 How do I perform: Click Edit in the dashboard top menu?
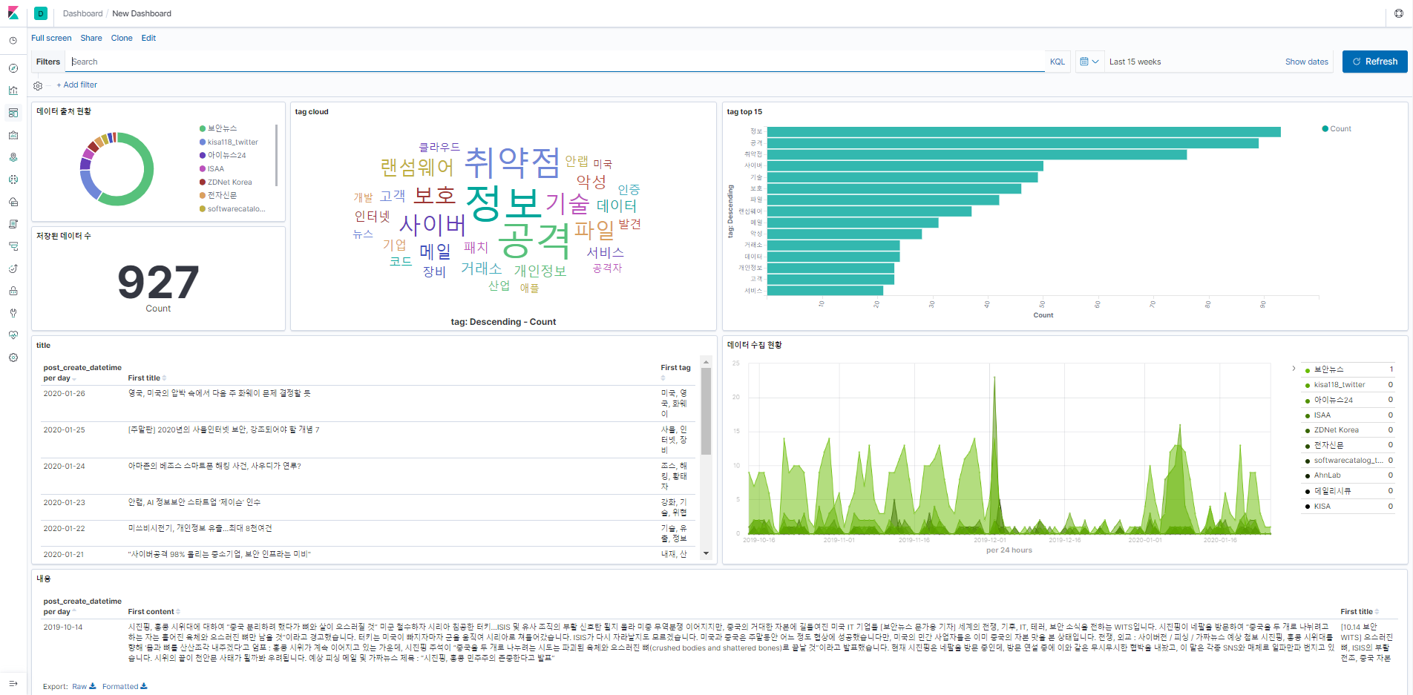point(148,38)
